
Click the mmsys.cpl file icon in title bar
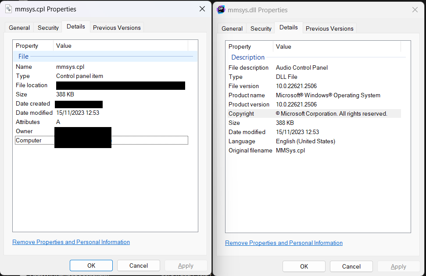point(8,9)
